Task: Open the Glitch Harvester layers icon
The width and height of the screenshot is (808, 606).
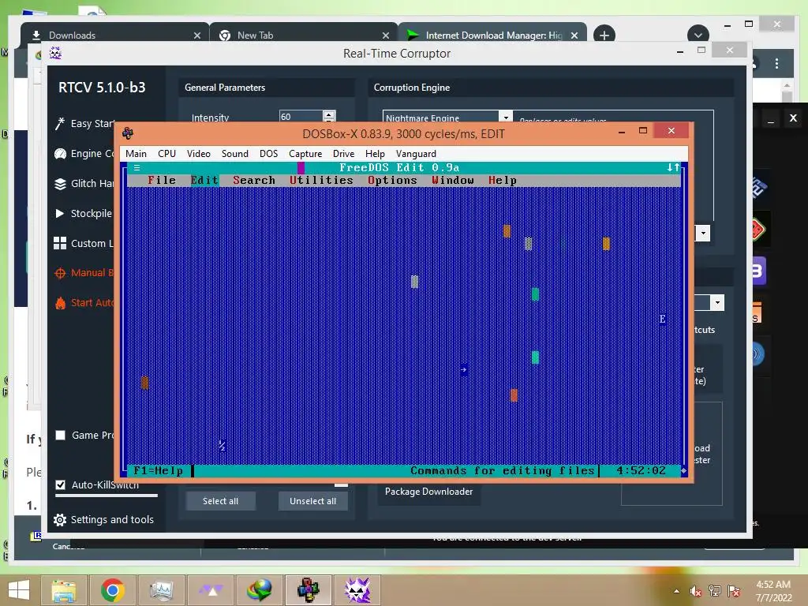Action: click(60, 183)
